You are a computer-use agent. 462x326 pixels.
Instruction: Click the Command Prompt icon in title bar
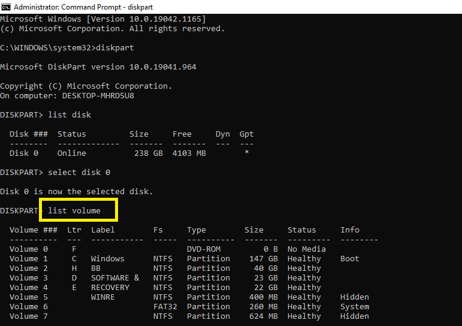[7, 7]
